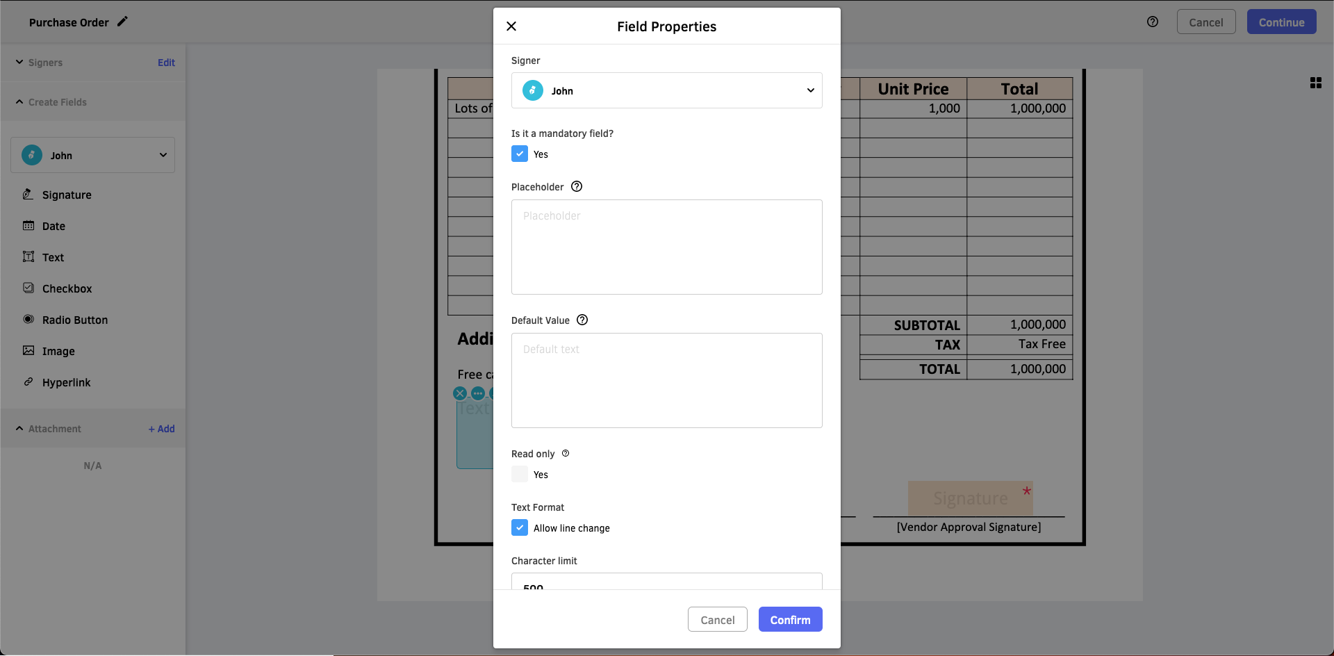Select the Hyperlink field tool
The image size is (1334, 656).
click(66, 382)
